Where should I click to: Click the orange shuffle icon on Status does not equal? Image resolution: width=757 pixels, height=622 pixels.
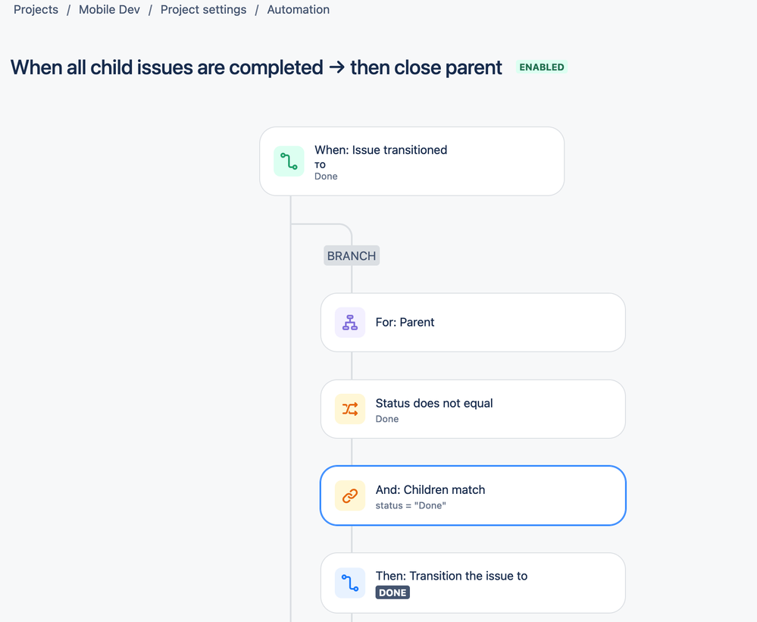point(349,409)
